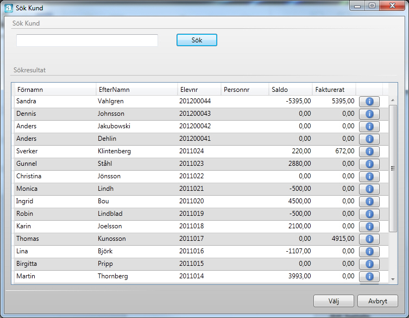Close the Sök Kund window

(392, 6)
